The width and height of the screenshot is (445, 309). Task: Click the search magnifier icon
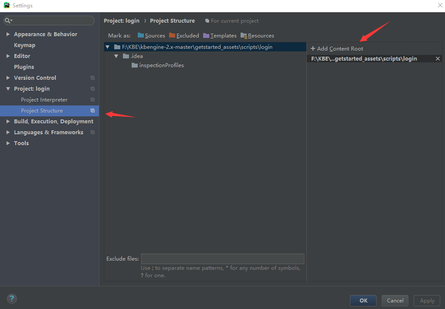8,20
